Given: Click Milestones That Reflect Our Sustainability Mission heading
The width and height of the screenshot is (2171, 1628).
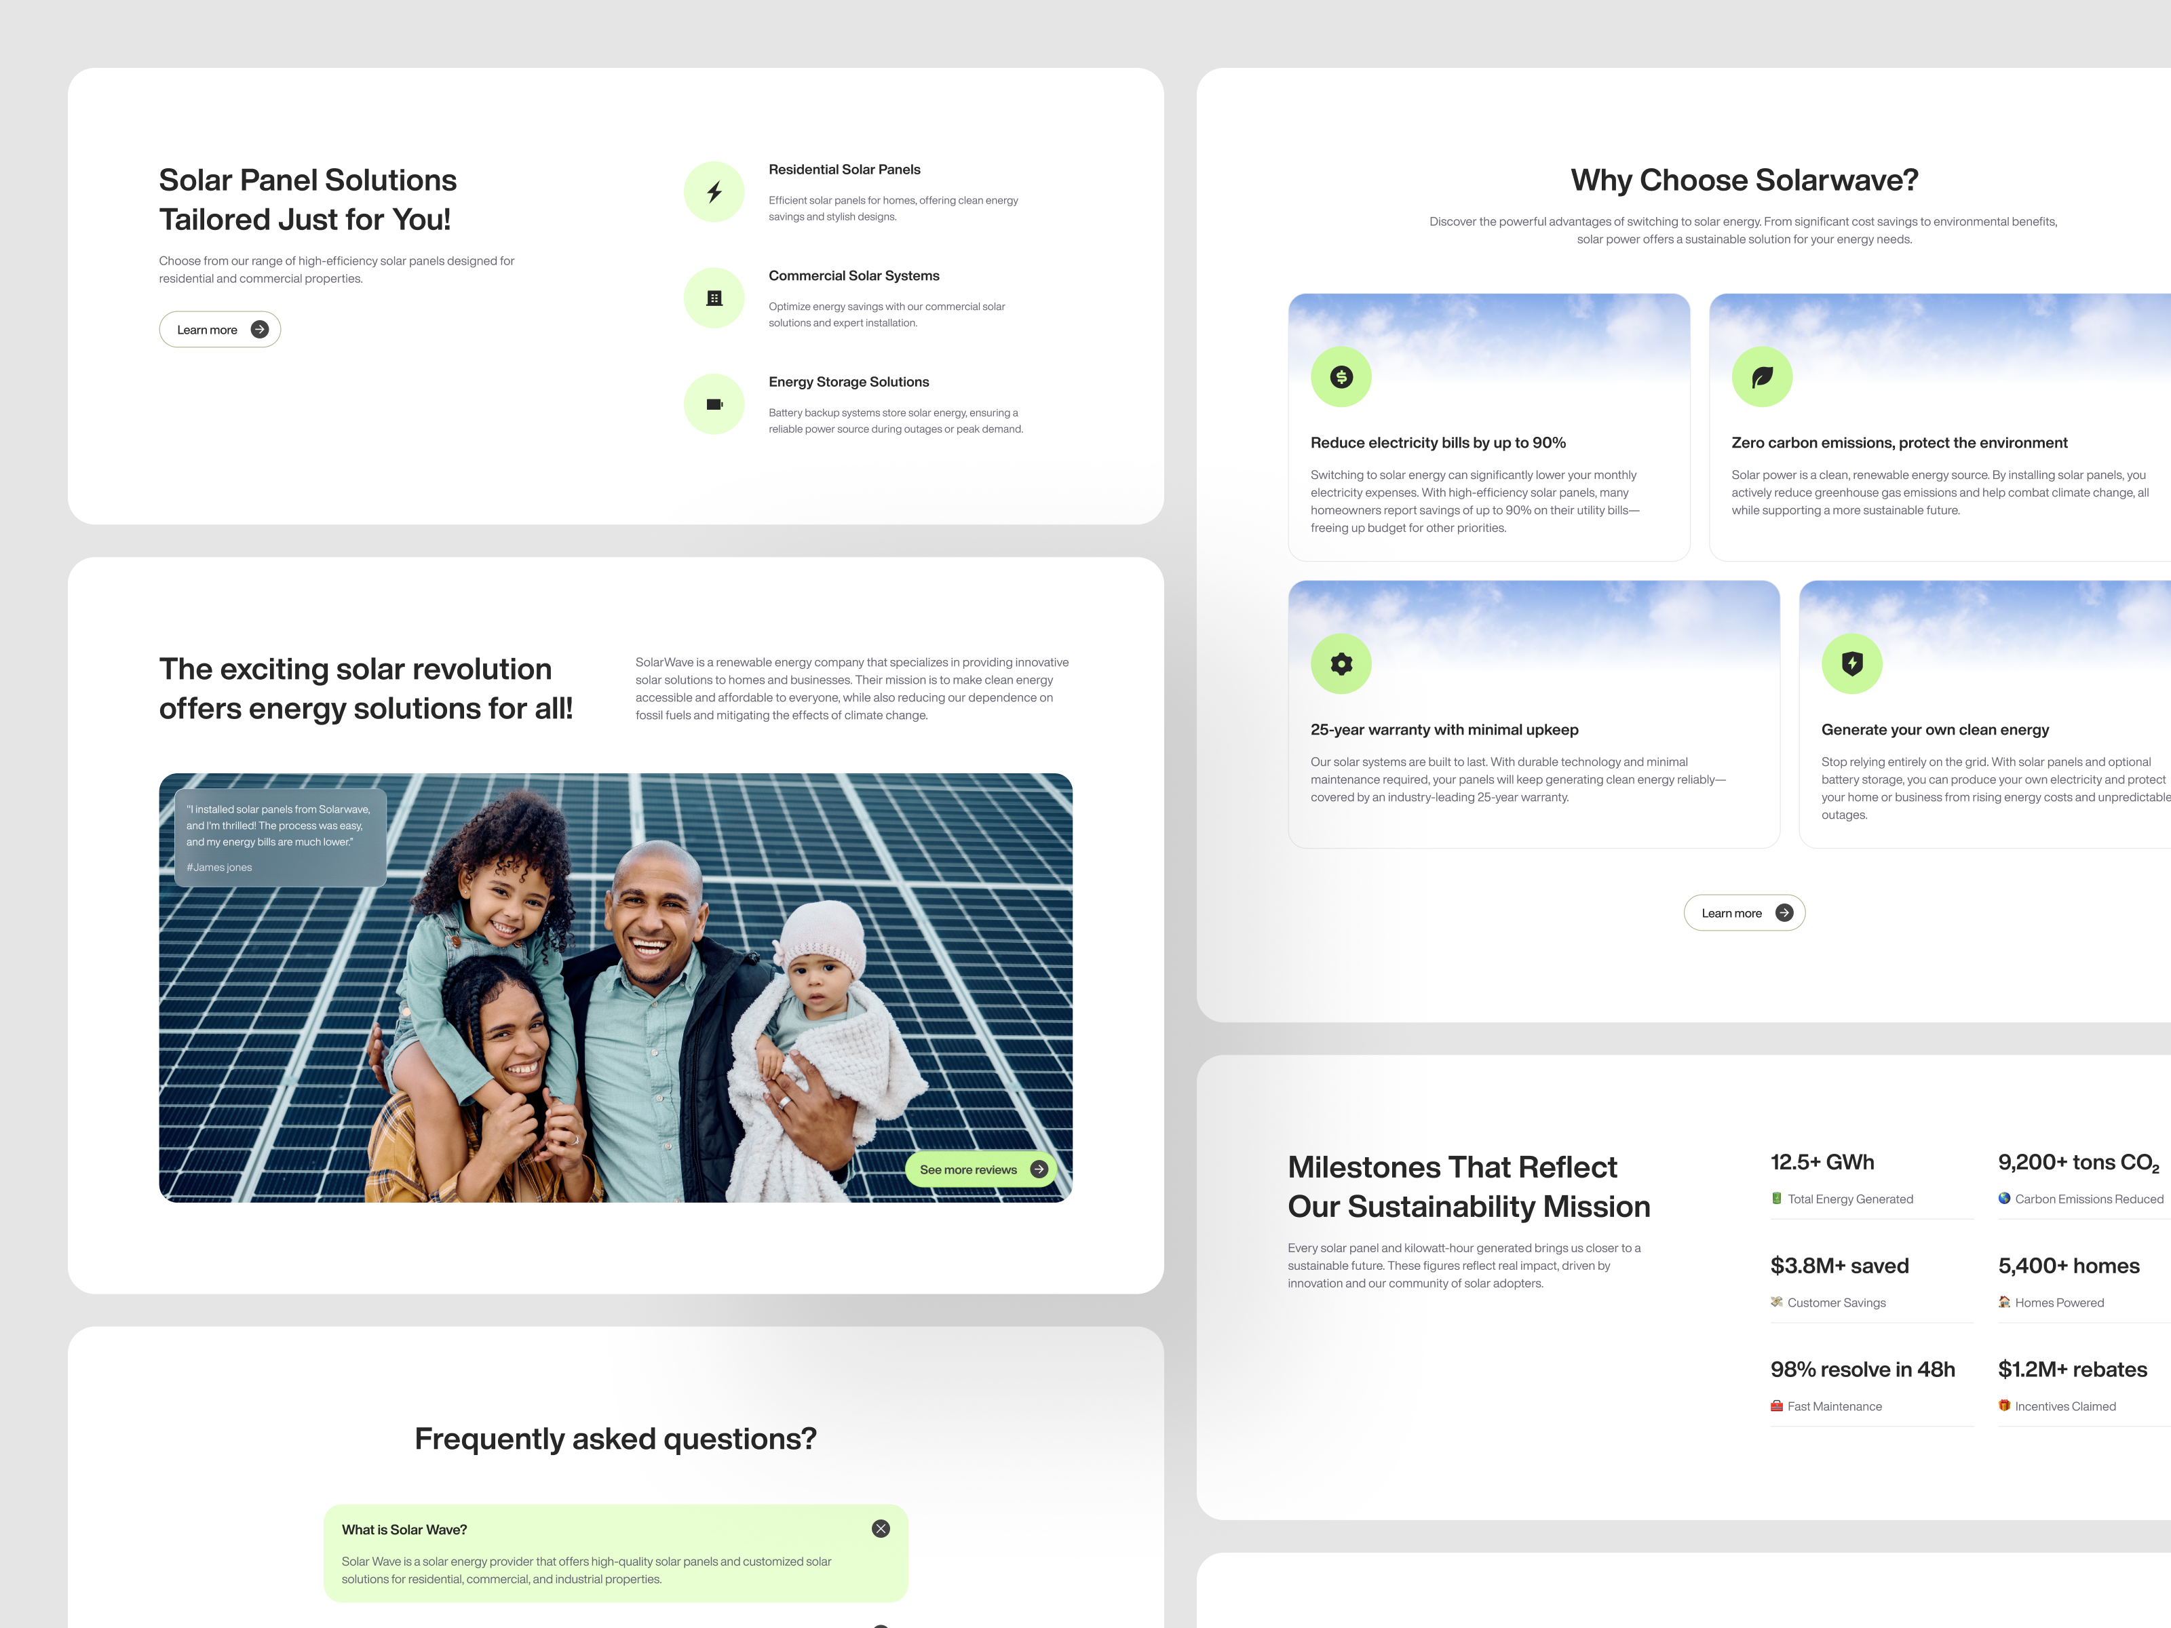Looking at the screenshot, I should tap(1468, 1186).
